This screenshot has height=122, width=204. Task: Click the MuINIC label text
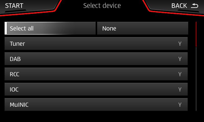pyautogui.click(x=19, y=105)
